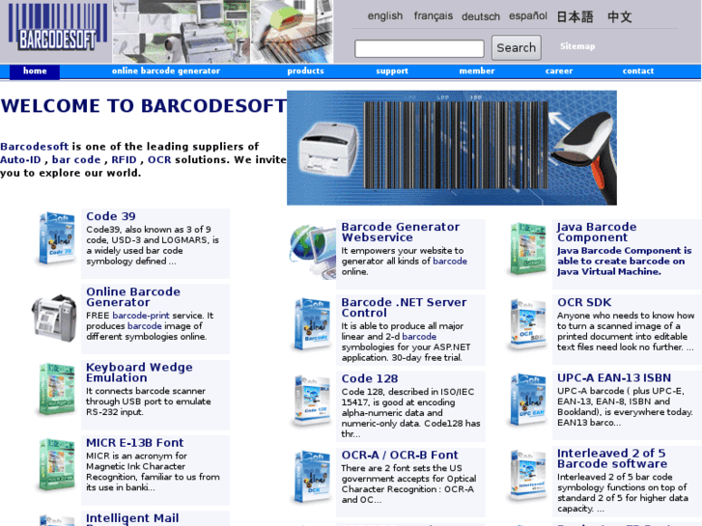Click the UPC-A EAN-13 ISBN box icon
Image resolution: width=702 pixels, height=526 pixels.
pyautogui.click(x=528, y=401)
